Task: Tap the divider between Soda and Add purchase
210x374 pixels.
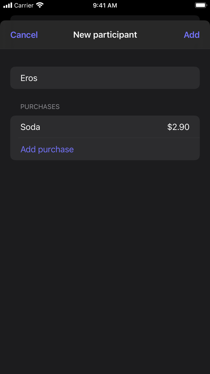Action: click(109, 138)
